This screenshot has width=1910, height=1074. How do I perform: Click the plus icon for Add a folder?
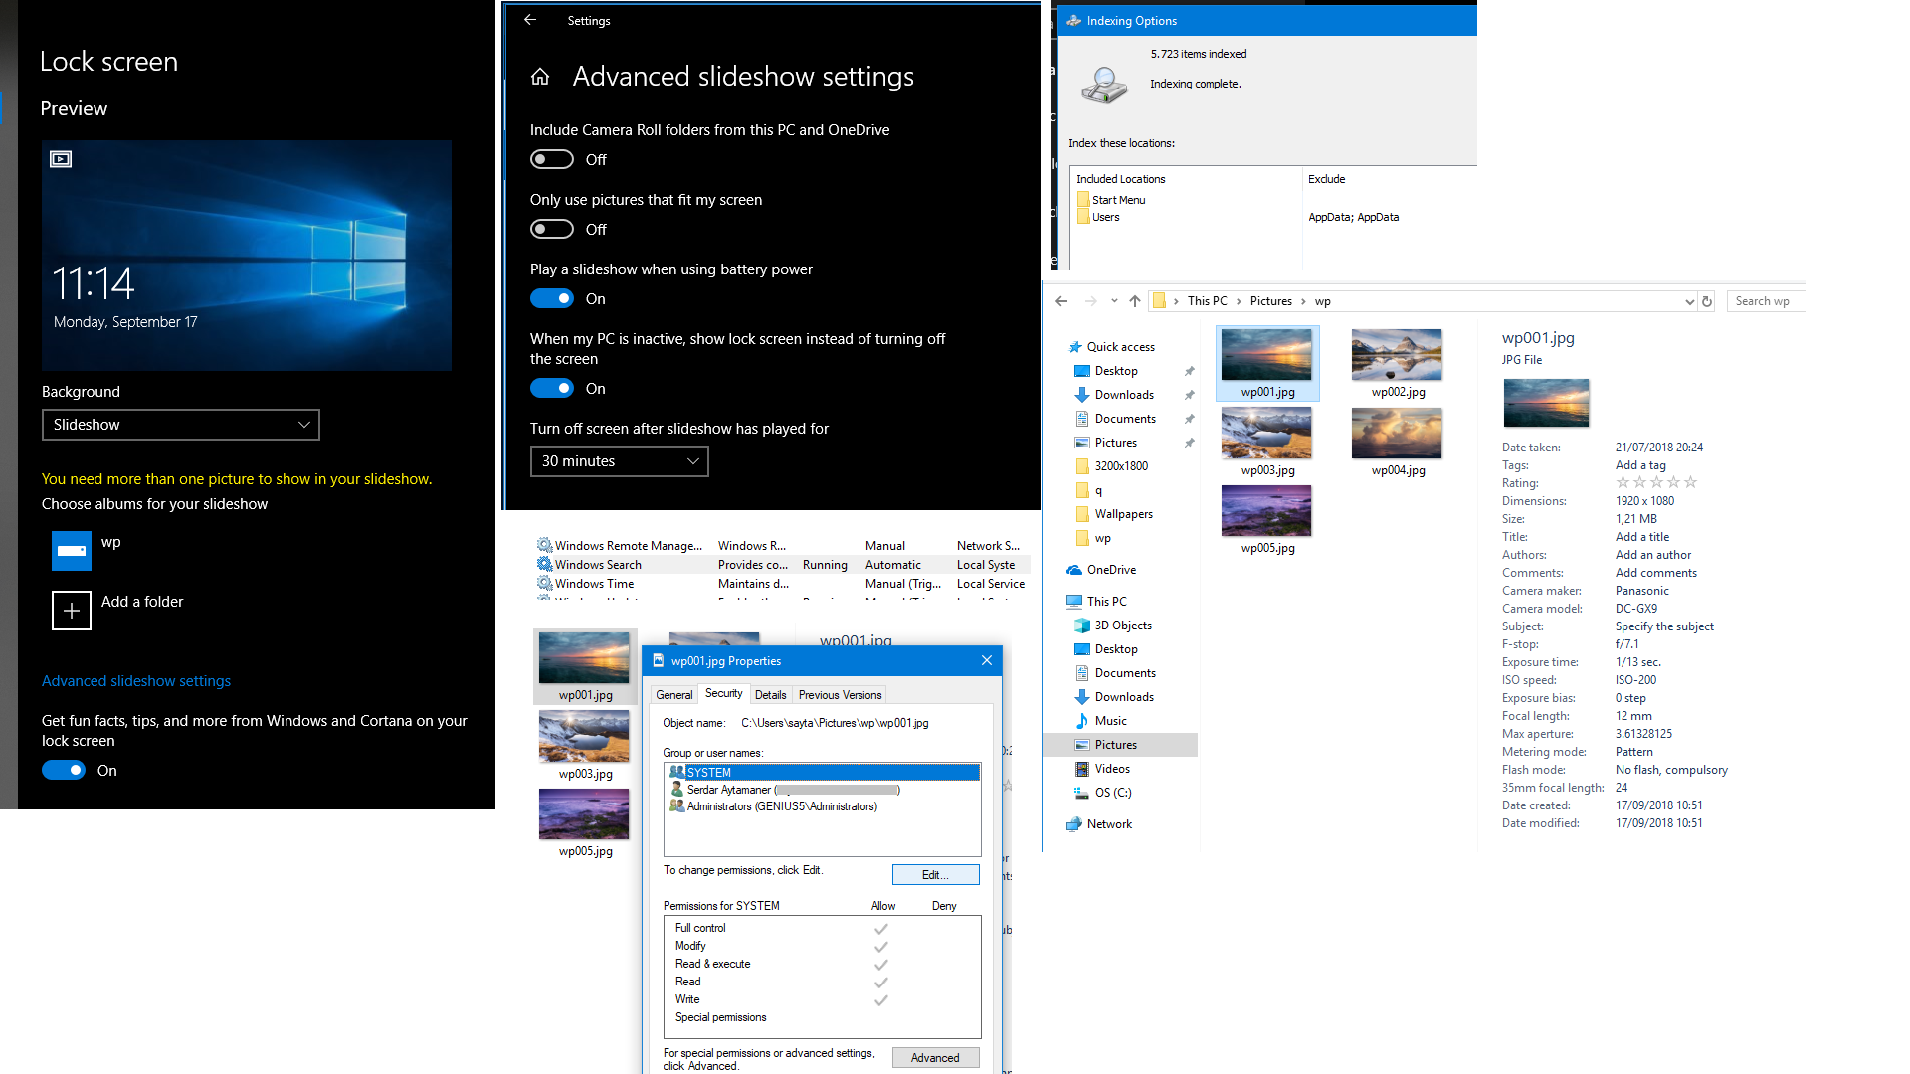click(x=72, y=611)
